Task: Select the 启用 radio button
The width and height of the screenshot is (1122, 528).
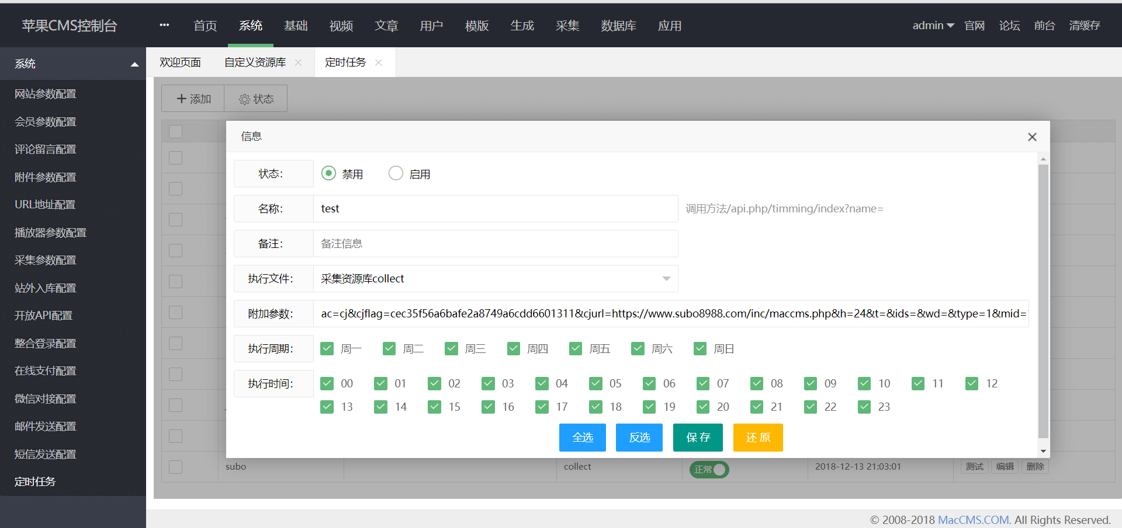Action: tap(396, 173)
